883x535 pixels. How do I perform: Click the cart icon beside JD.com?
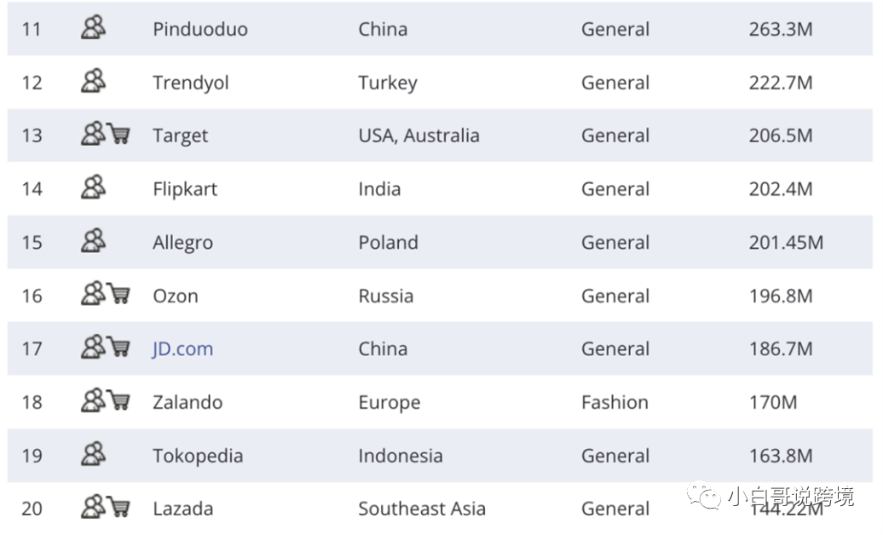pyautogui.click(x=119, y=348)
